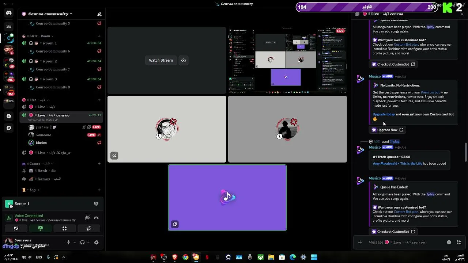
Task: Click the Watch Stream button
Action: 161,60
